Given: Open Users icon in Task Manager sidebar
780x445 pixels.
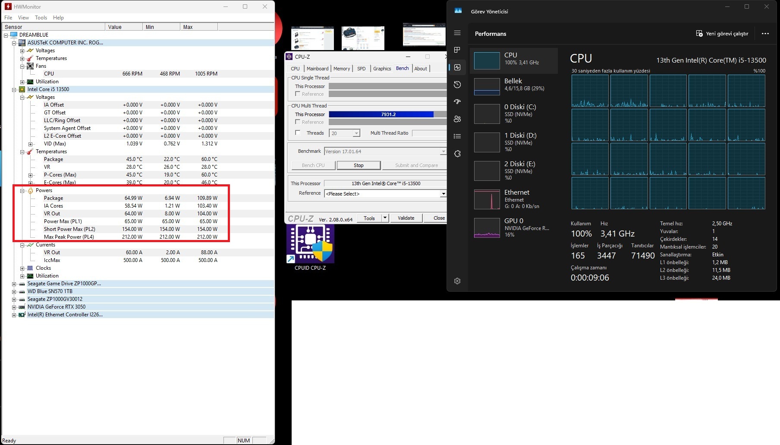Looking at the screenshot, I should (457, 119).
